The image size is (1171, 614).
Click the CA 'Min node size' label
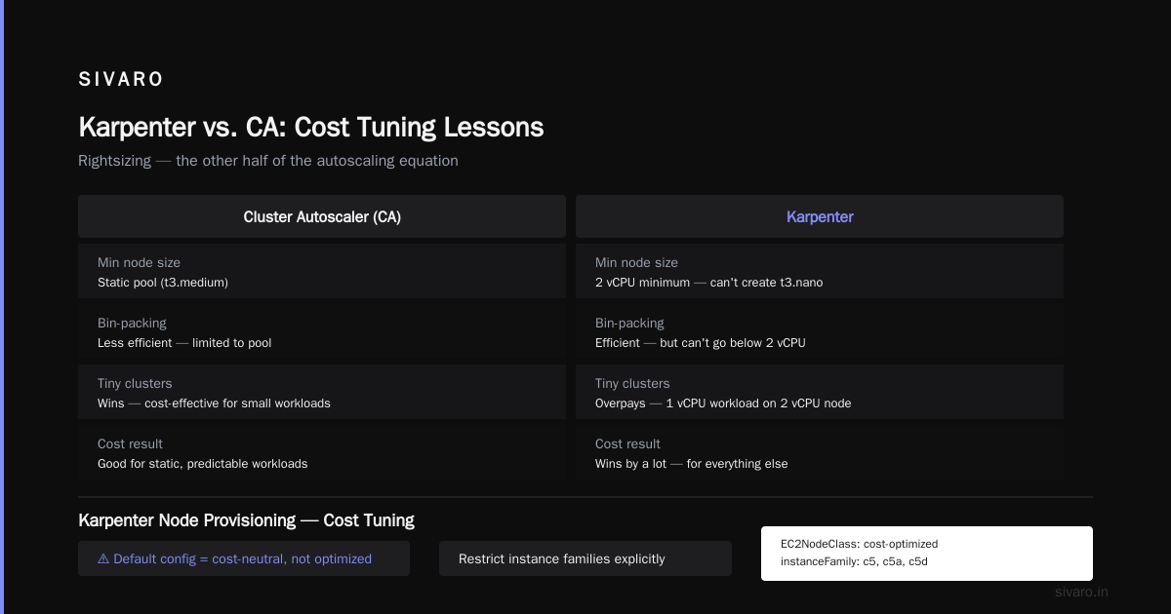[139, 262]
